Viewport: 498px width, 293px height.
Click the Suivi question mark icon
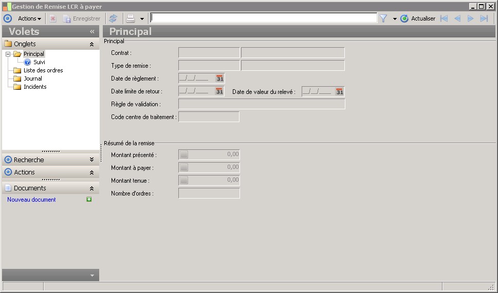(x=28, y=62)
